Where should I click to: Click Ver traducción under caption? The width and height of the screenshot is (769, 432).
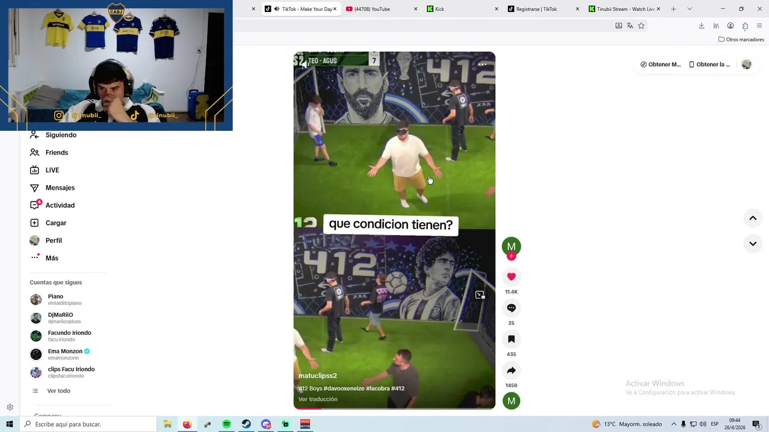(x=318, y=400)
